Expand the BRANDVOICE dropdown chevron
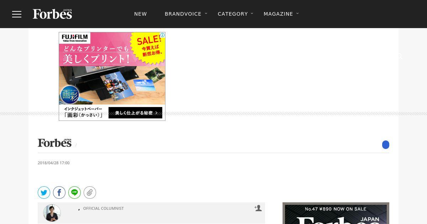The image size is (427, 224). click(x=206, y=14)
